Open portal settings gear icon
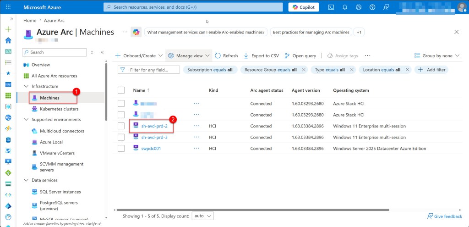 [359, 7]
